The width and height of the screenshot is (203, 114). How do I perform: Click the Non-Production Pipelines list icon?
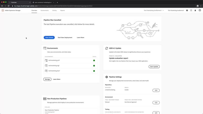coord(45,99)
